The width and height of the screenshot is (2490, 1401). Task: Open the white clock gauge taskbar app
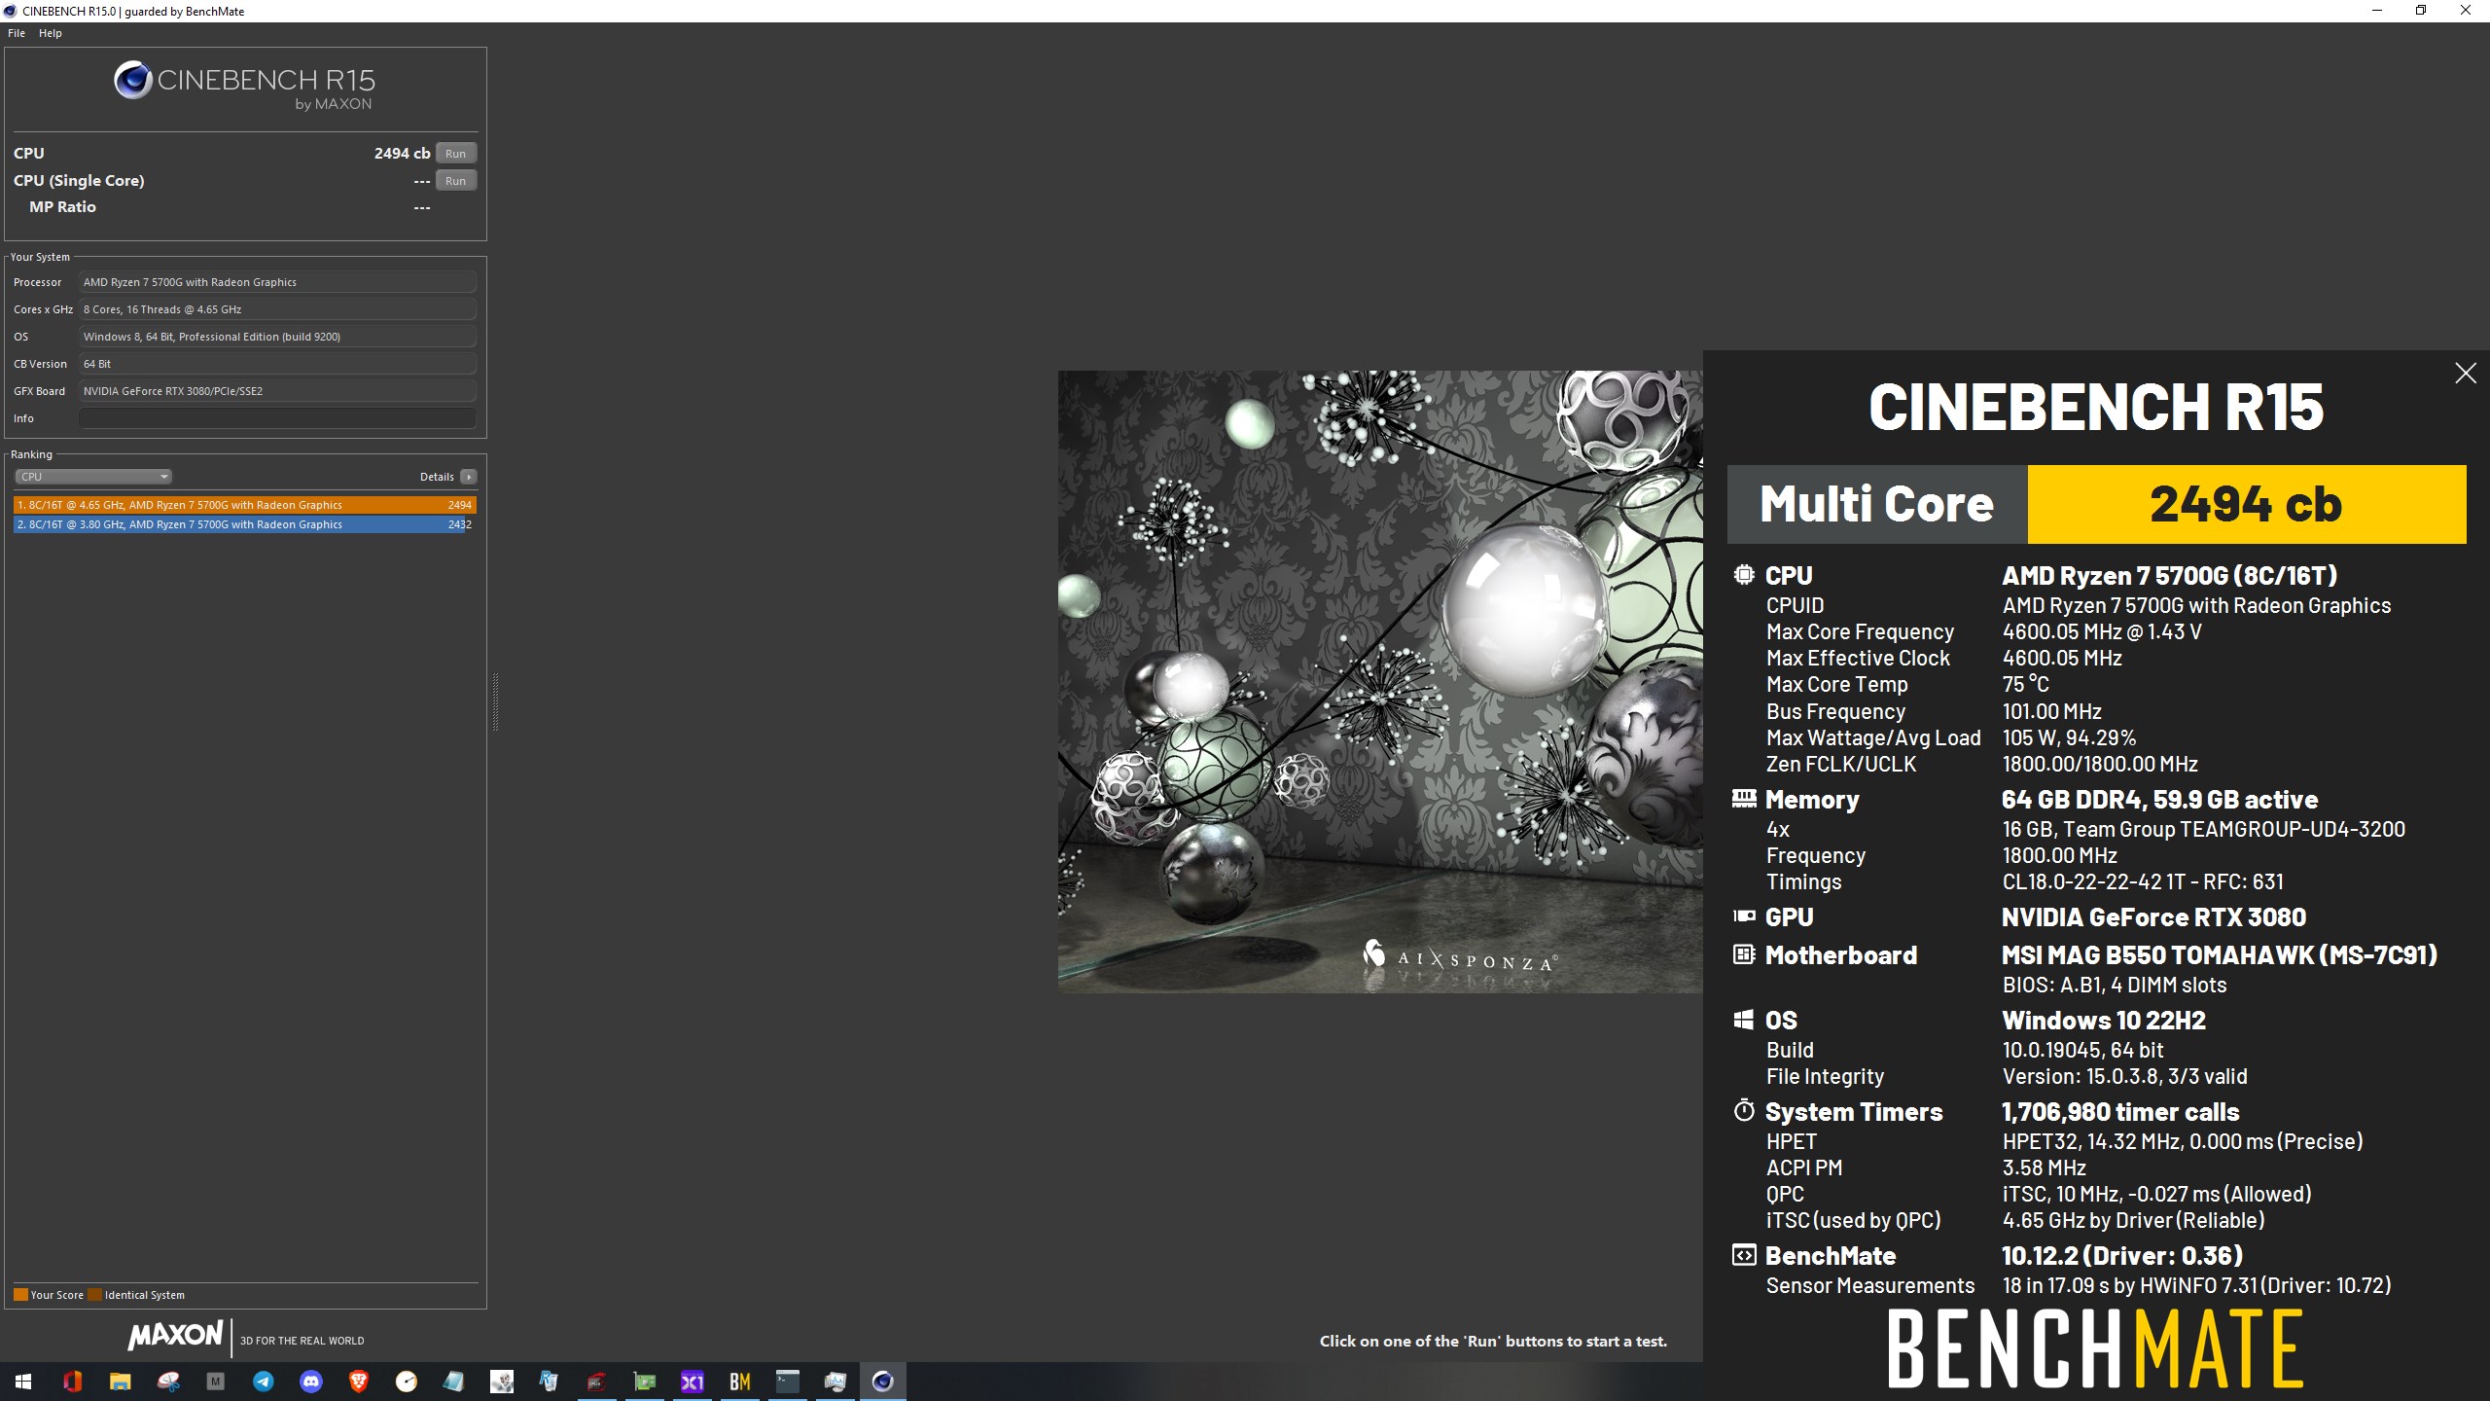[x=406, y=1381]
